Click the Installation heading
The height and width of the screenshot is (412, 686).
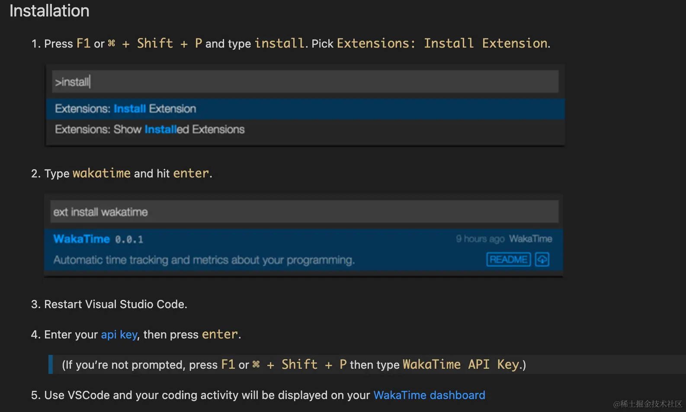(49, 11)
